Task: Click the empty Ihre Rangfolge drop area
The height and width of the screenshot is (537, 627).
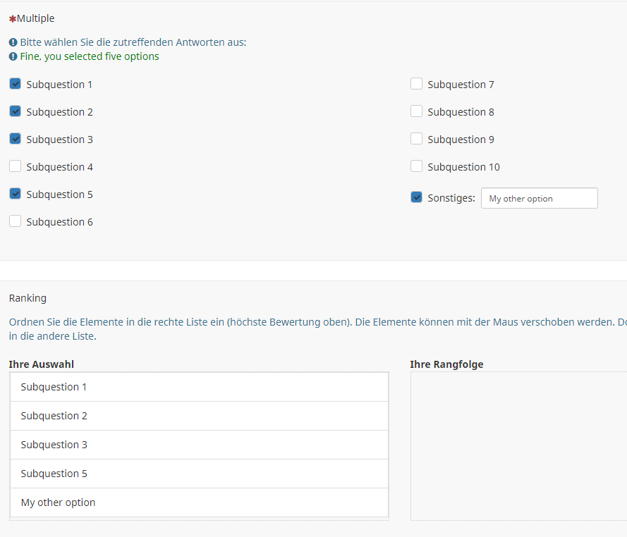Action: (518, 446)
